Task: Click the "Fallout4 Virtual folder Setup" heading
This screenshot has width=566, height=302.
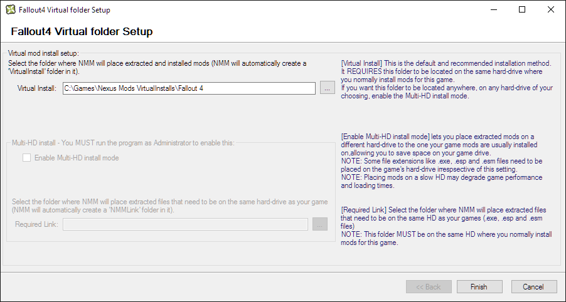Action: pos(82,31)
